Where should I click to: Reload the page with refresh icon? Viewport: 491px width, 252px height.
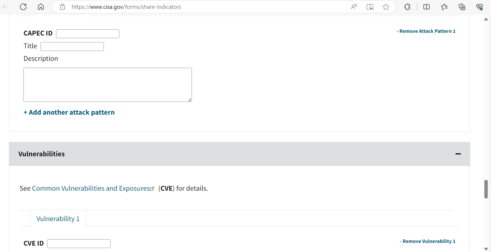[x=23, y=7]
